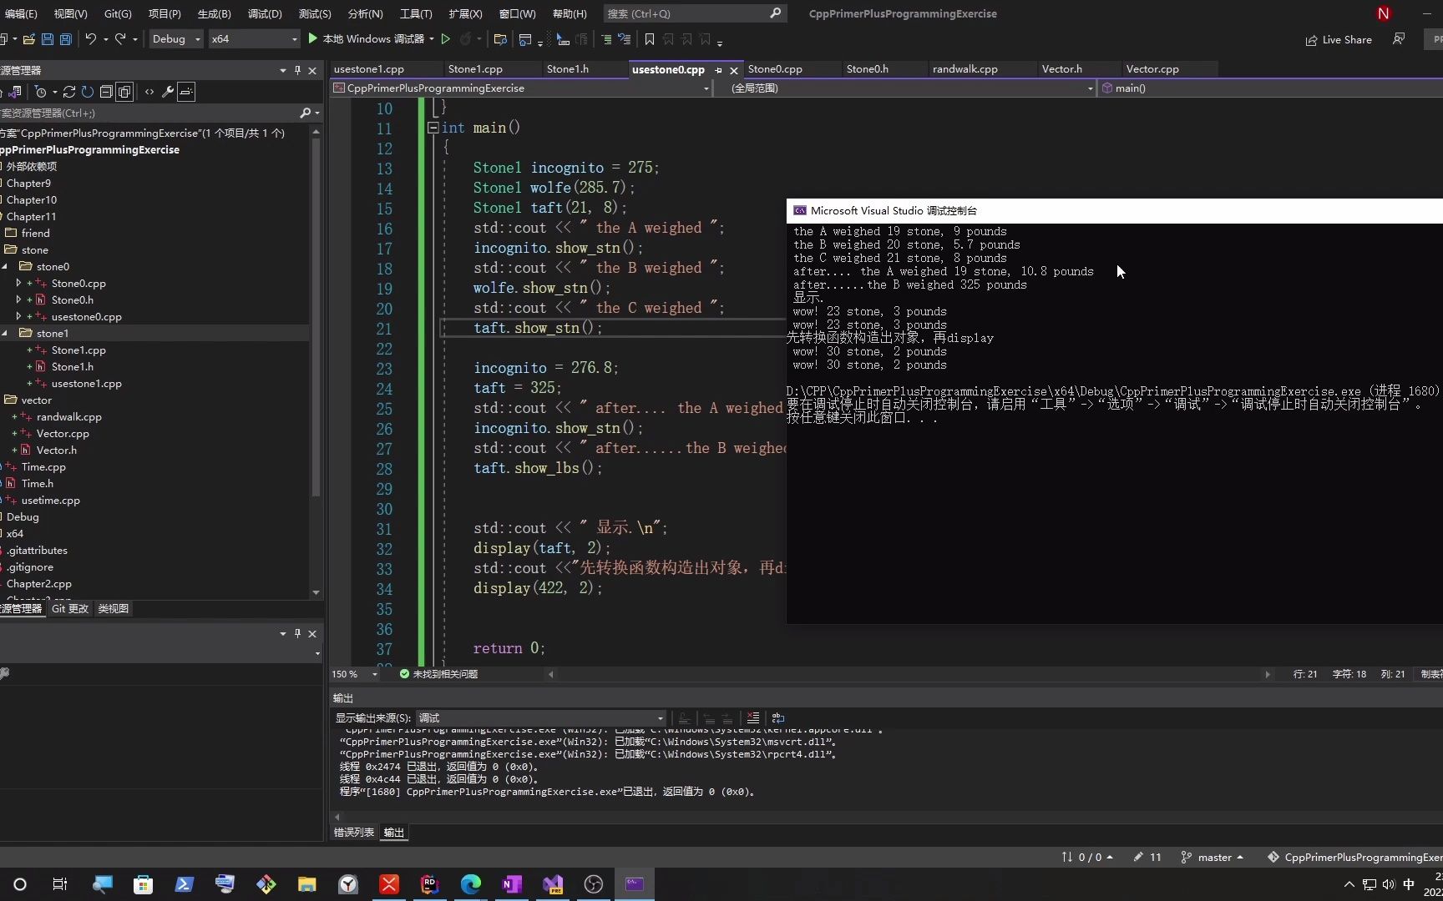Open the Git(G) menu
Viewport: 1443px width, 901px height.
pos(118,13)
